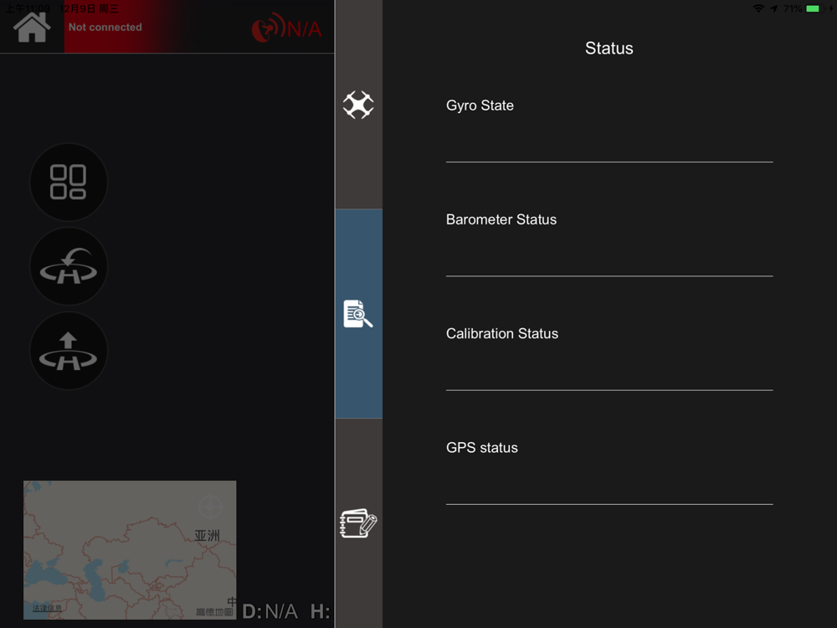Click the D:N/A distance readout

point(270,611)
